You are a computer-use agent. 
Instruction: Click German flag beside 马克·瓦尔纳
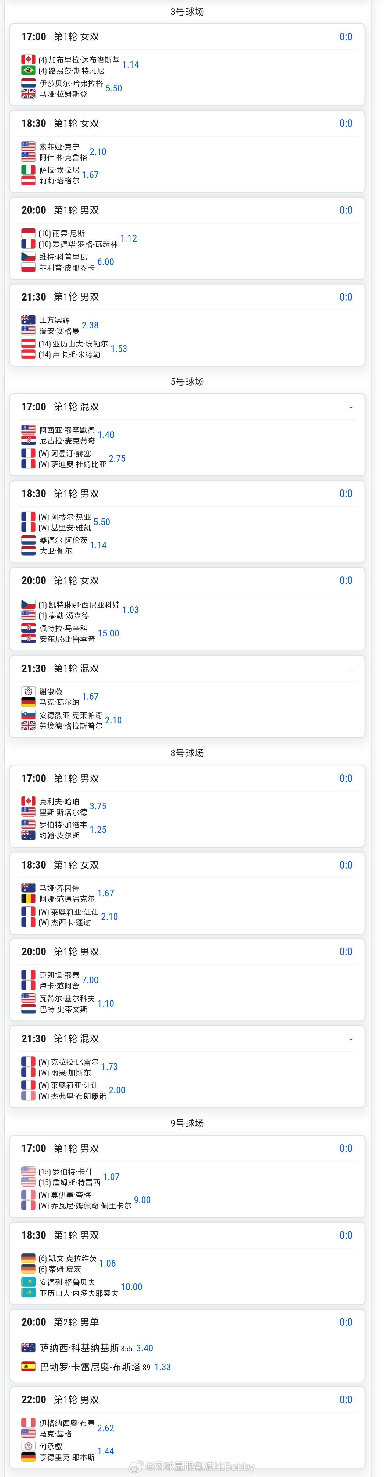[28, 702]
